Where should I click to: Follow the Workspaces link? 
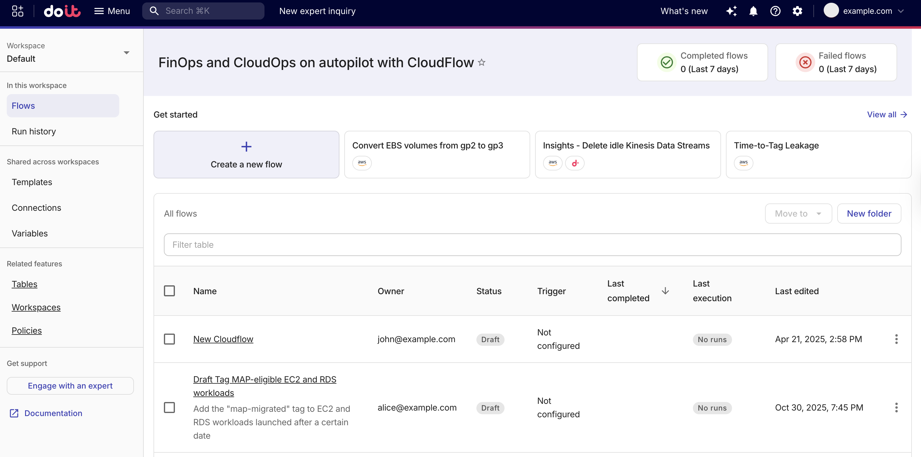coord(36,308)
